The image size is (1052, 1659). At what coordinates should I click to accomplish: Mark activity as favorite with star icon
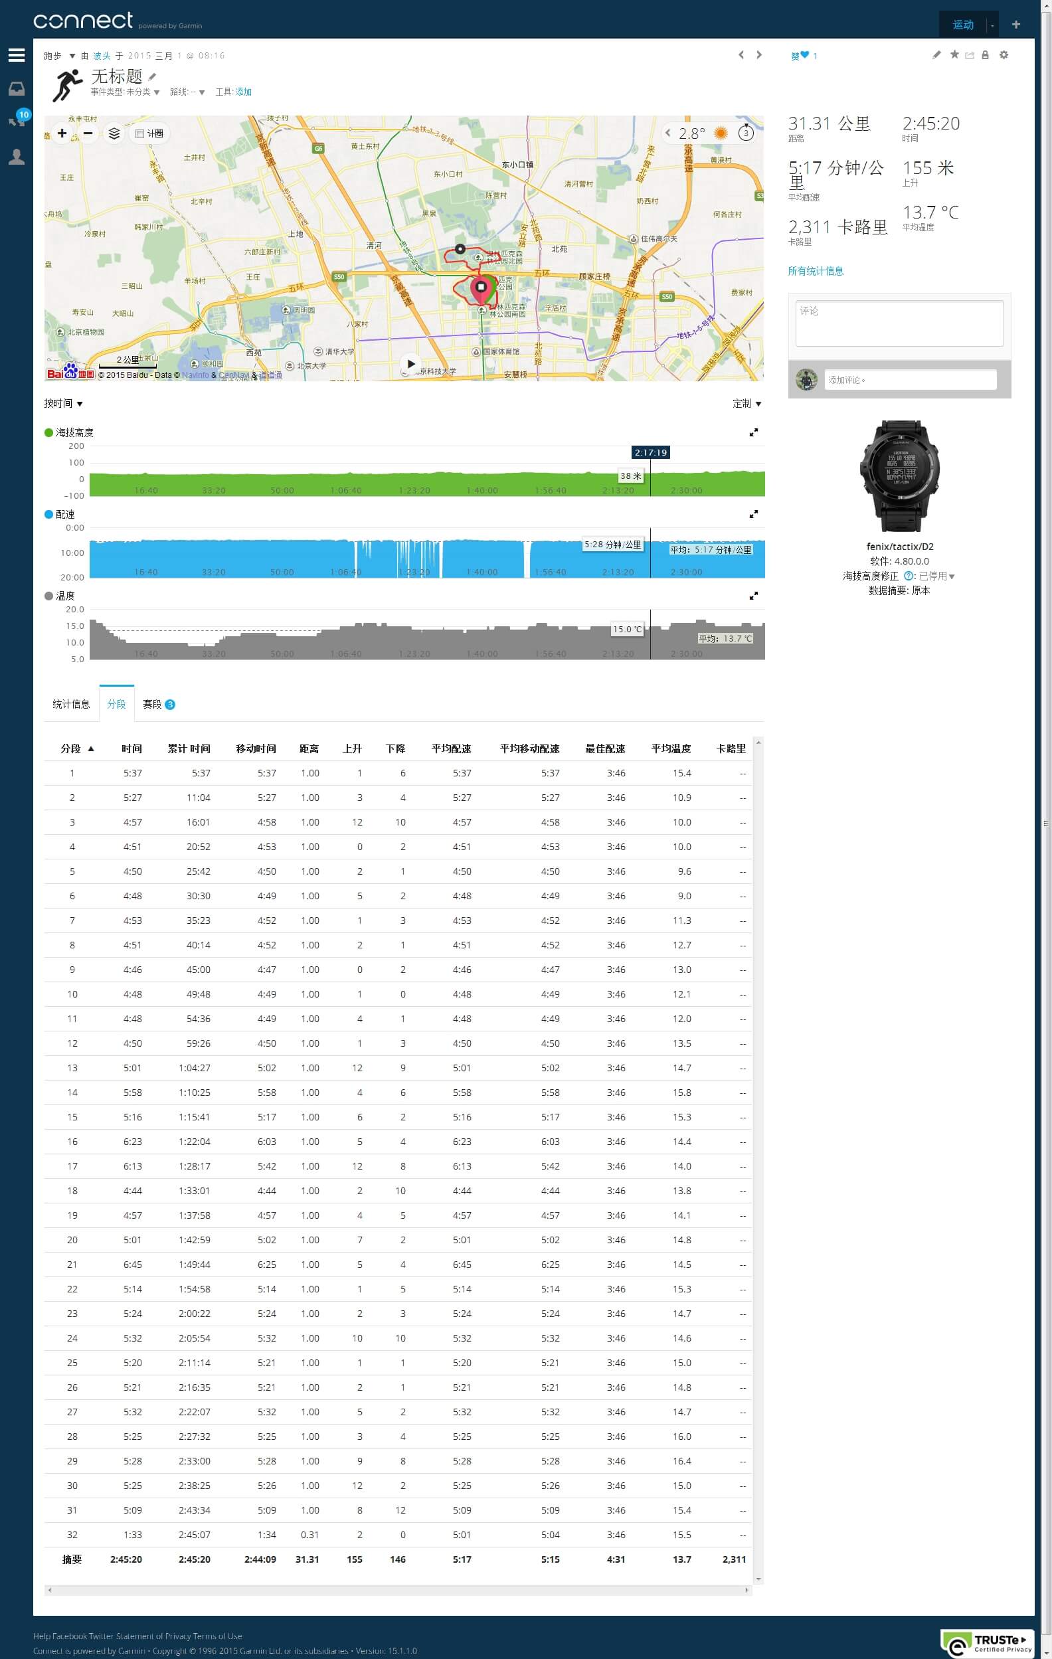(954, 55)
